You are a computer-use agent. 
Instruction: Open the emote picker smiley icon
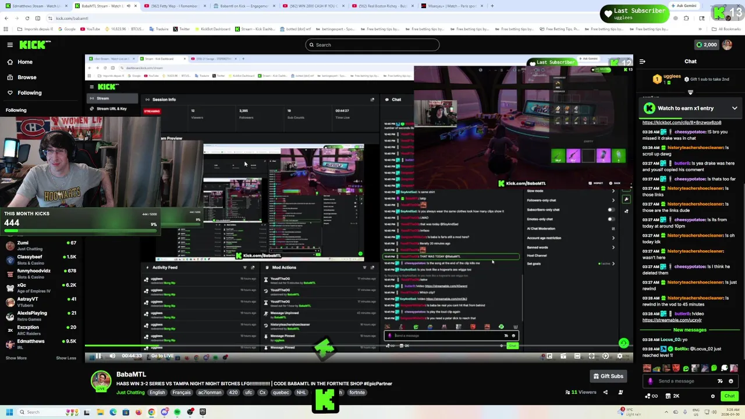[x=731, y=381]
